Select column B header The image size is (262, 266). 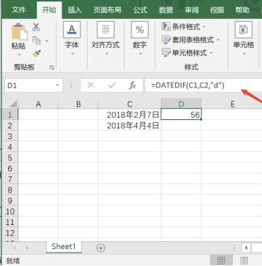78,104
